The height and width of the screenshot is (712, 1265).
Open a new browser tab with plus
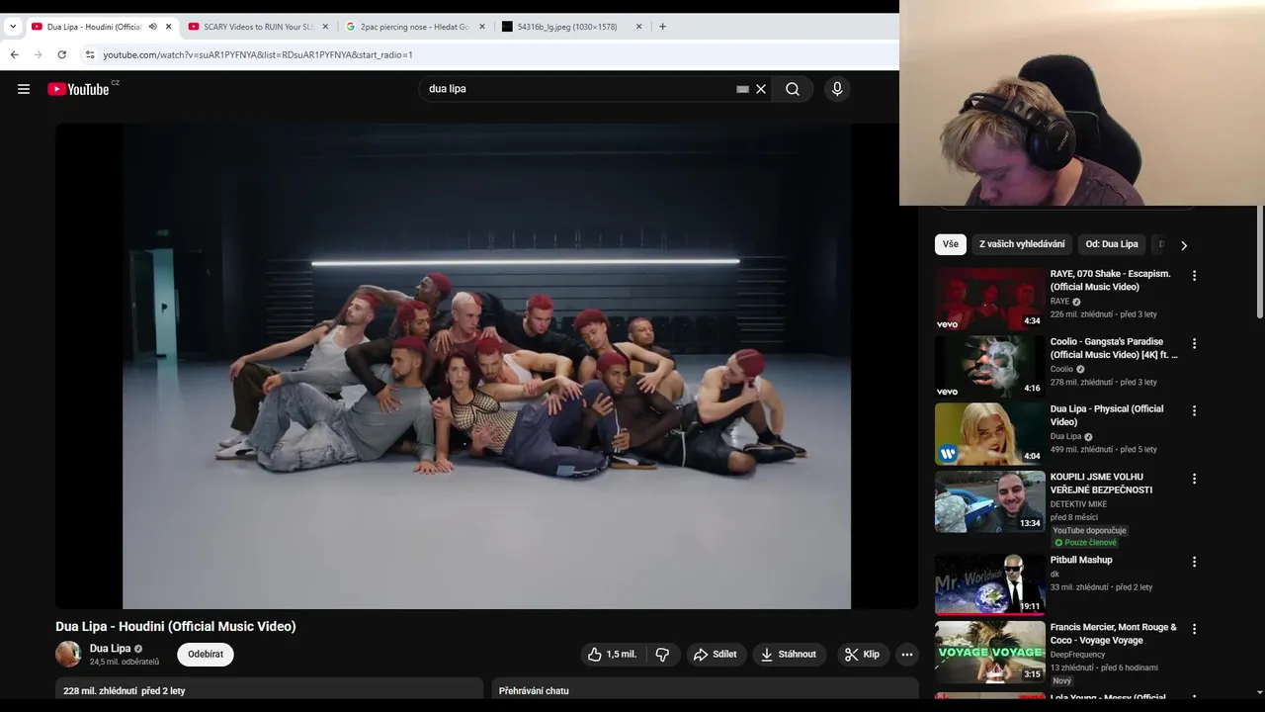pos(662,27)
